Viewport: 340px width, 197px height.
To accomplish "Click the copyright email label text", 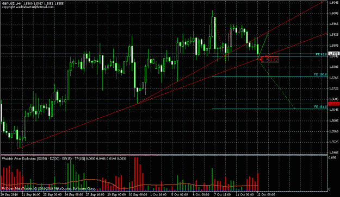I will (x=28, y=7).
